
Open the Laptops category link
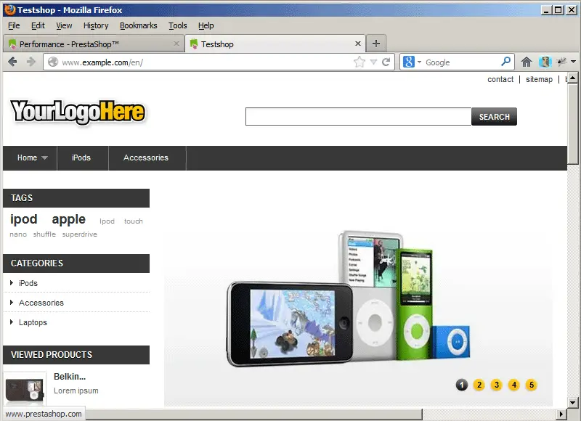pos(33,322)
